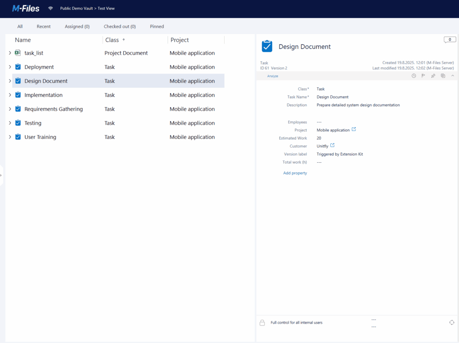
Task: Click the permissions lock icon
Action: coord(262,323)
